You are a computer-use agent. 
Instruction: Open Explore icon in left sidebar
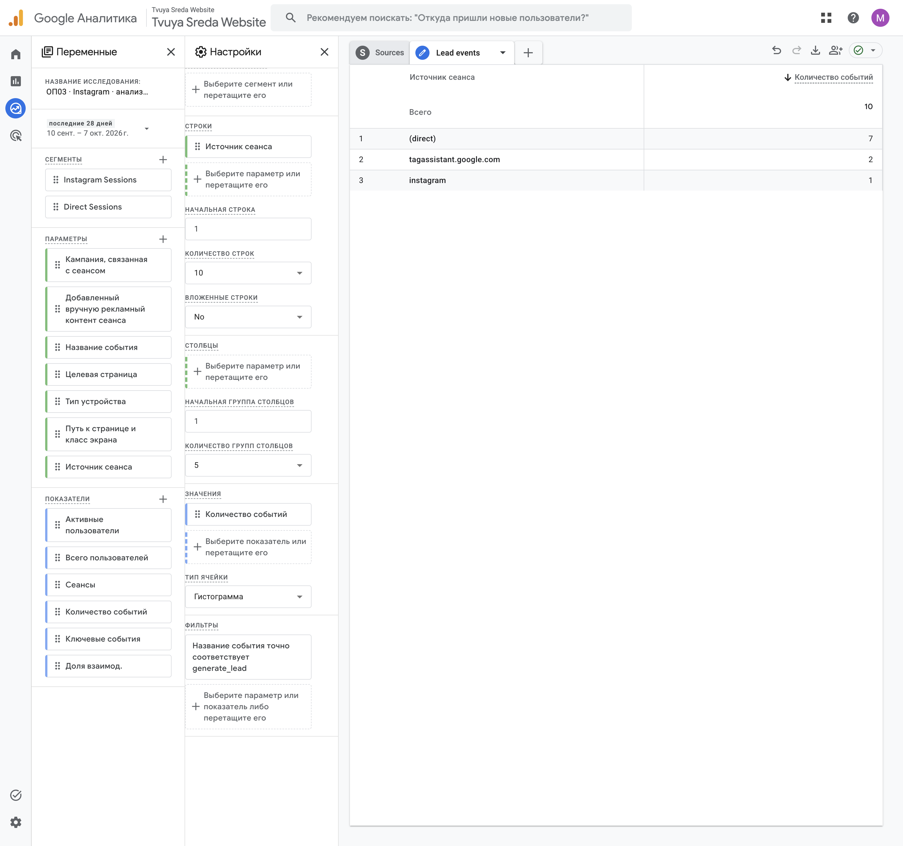click(16, 109)
